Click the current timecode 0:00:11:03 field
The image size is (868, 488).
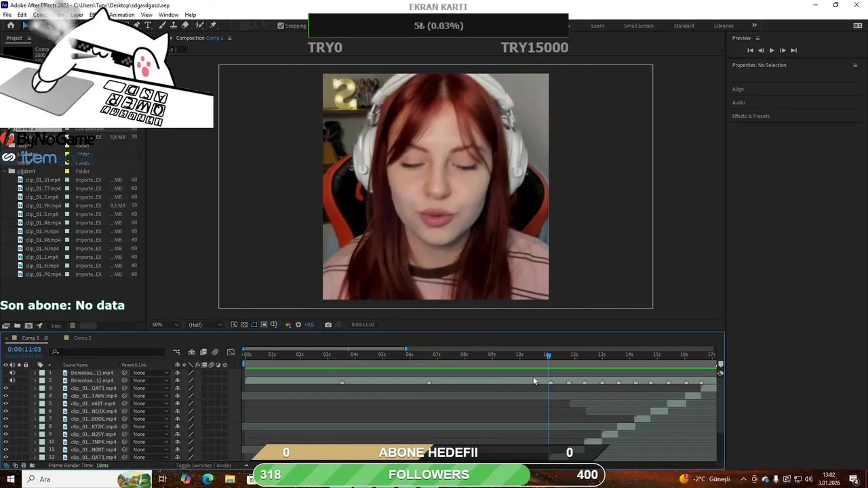(24, 350)
